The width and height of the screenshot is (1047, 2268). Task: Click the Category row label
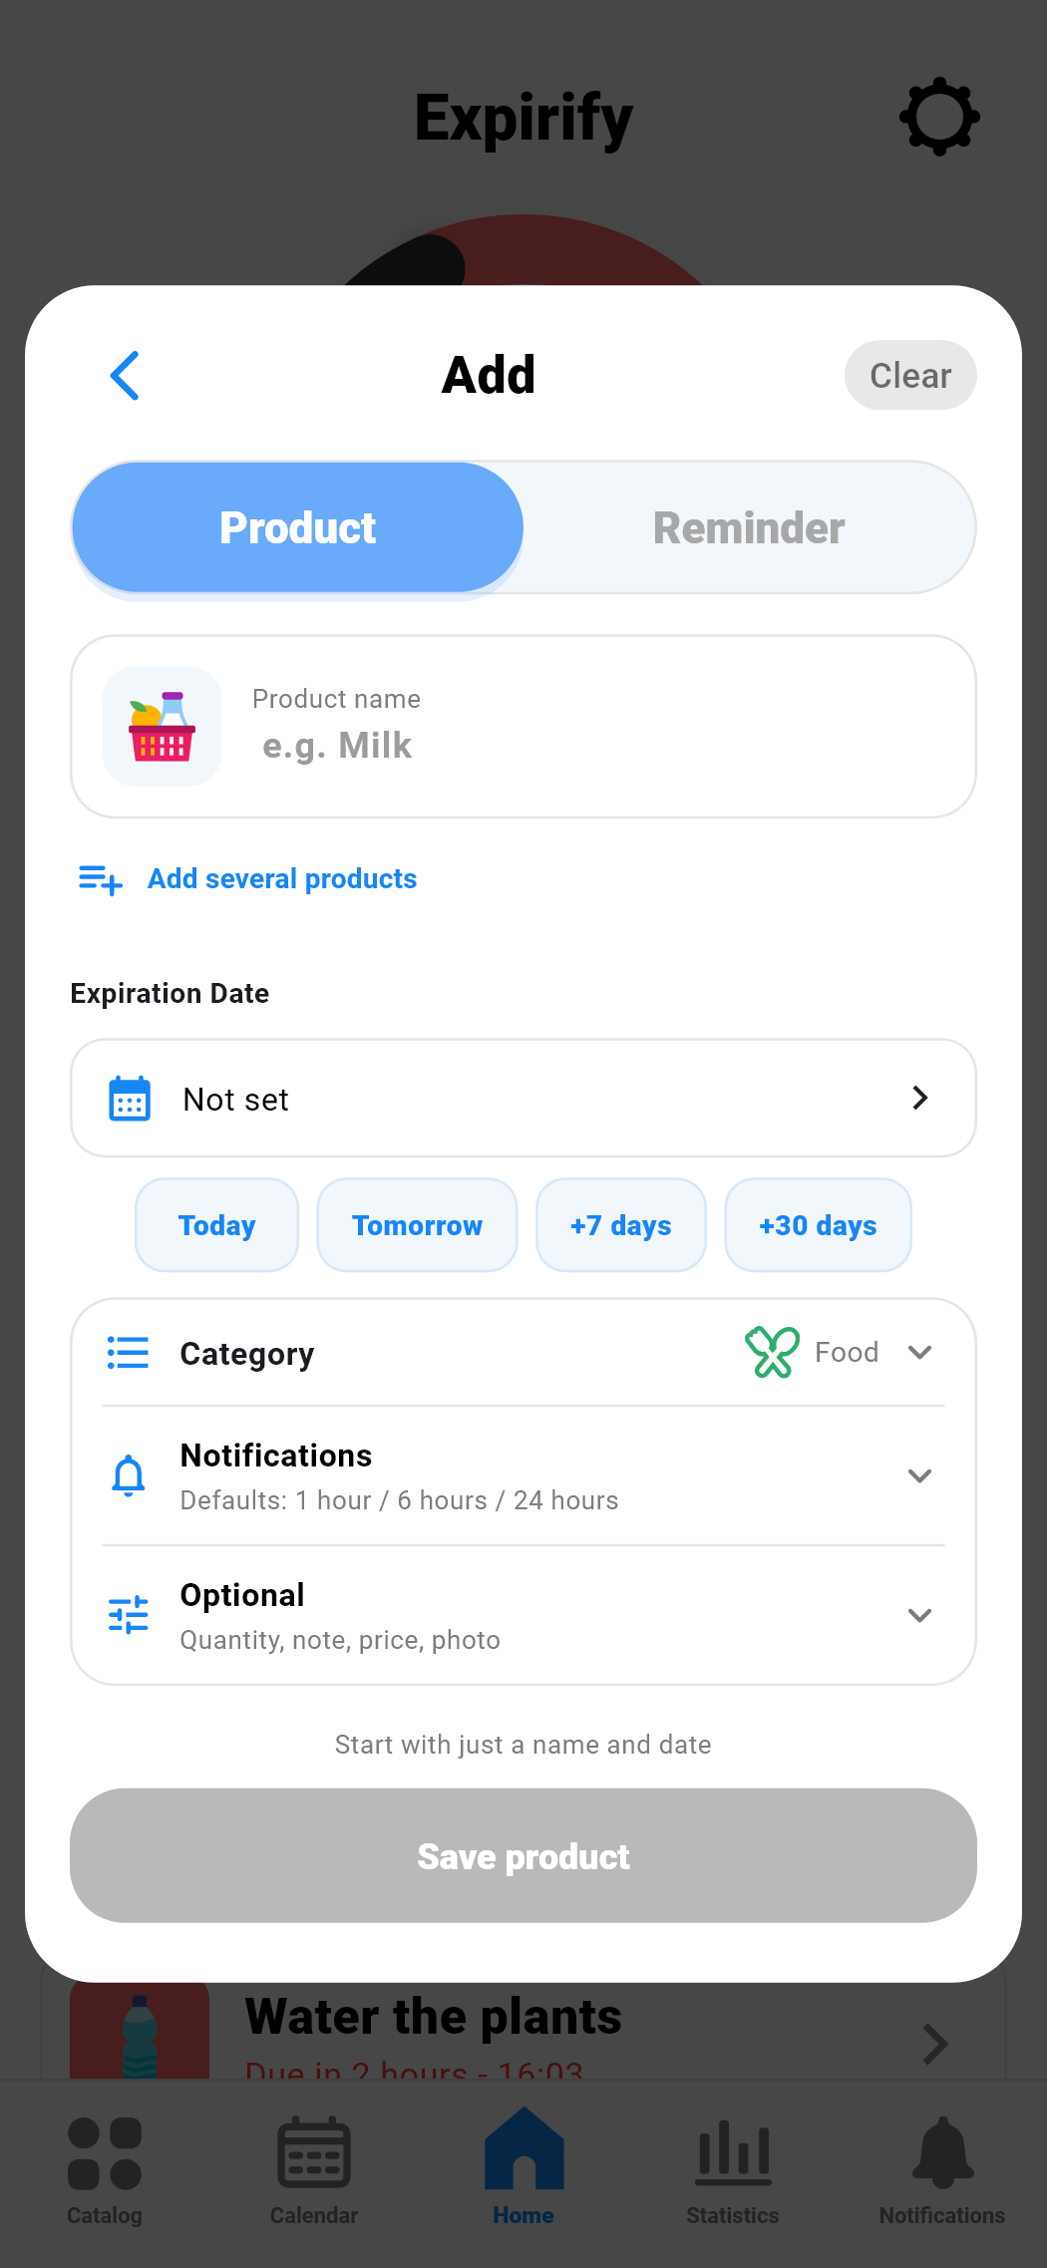click(x=247, y=1353)
